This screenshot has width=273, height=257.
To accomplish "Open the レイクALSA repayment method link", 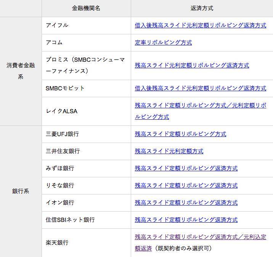I will pos(200,106).
